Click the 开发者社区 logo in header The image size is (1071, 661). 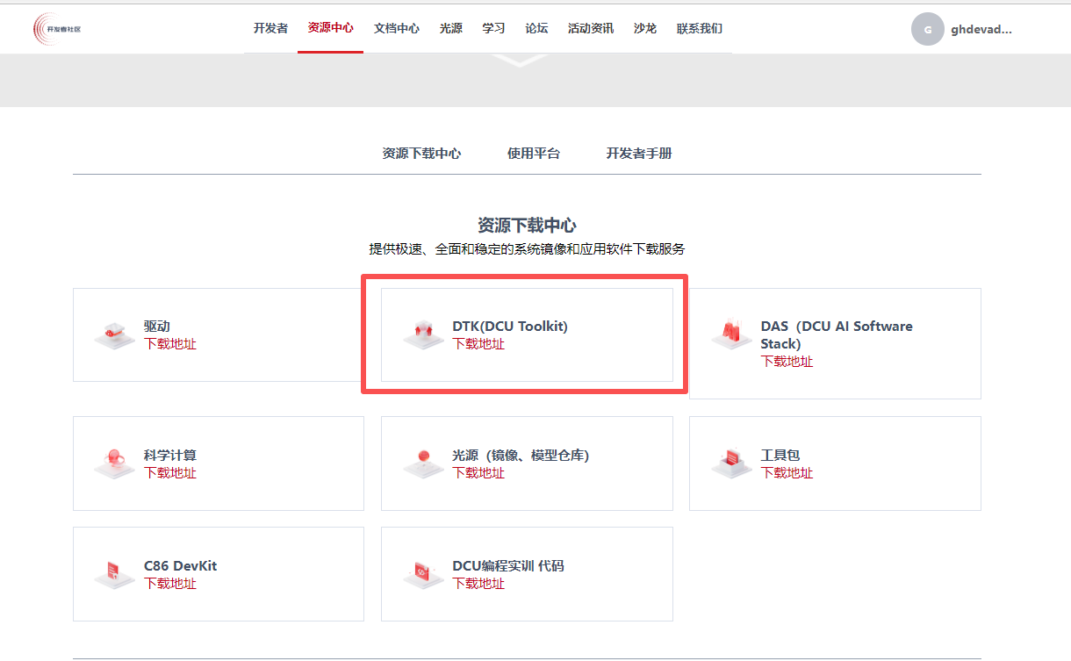57,29
